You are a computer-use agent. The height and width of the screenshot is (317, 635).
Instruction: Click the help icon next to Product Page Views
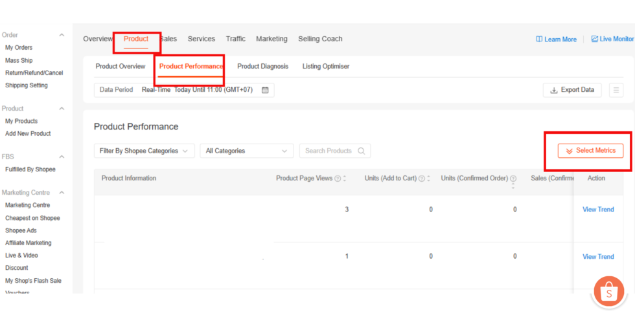(338, 179)
